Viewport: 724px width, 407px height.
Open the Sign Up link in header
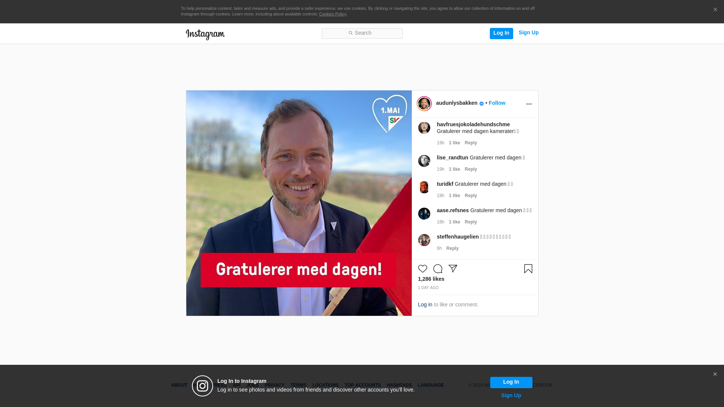pos(528,32)
